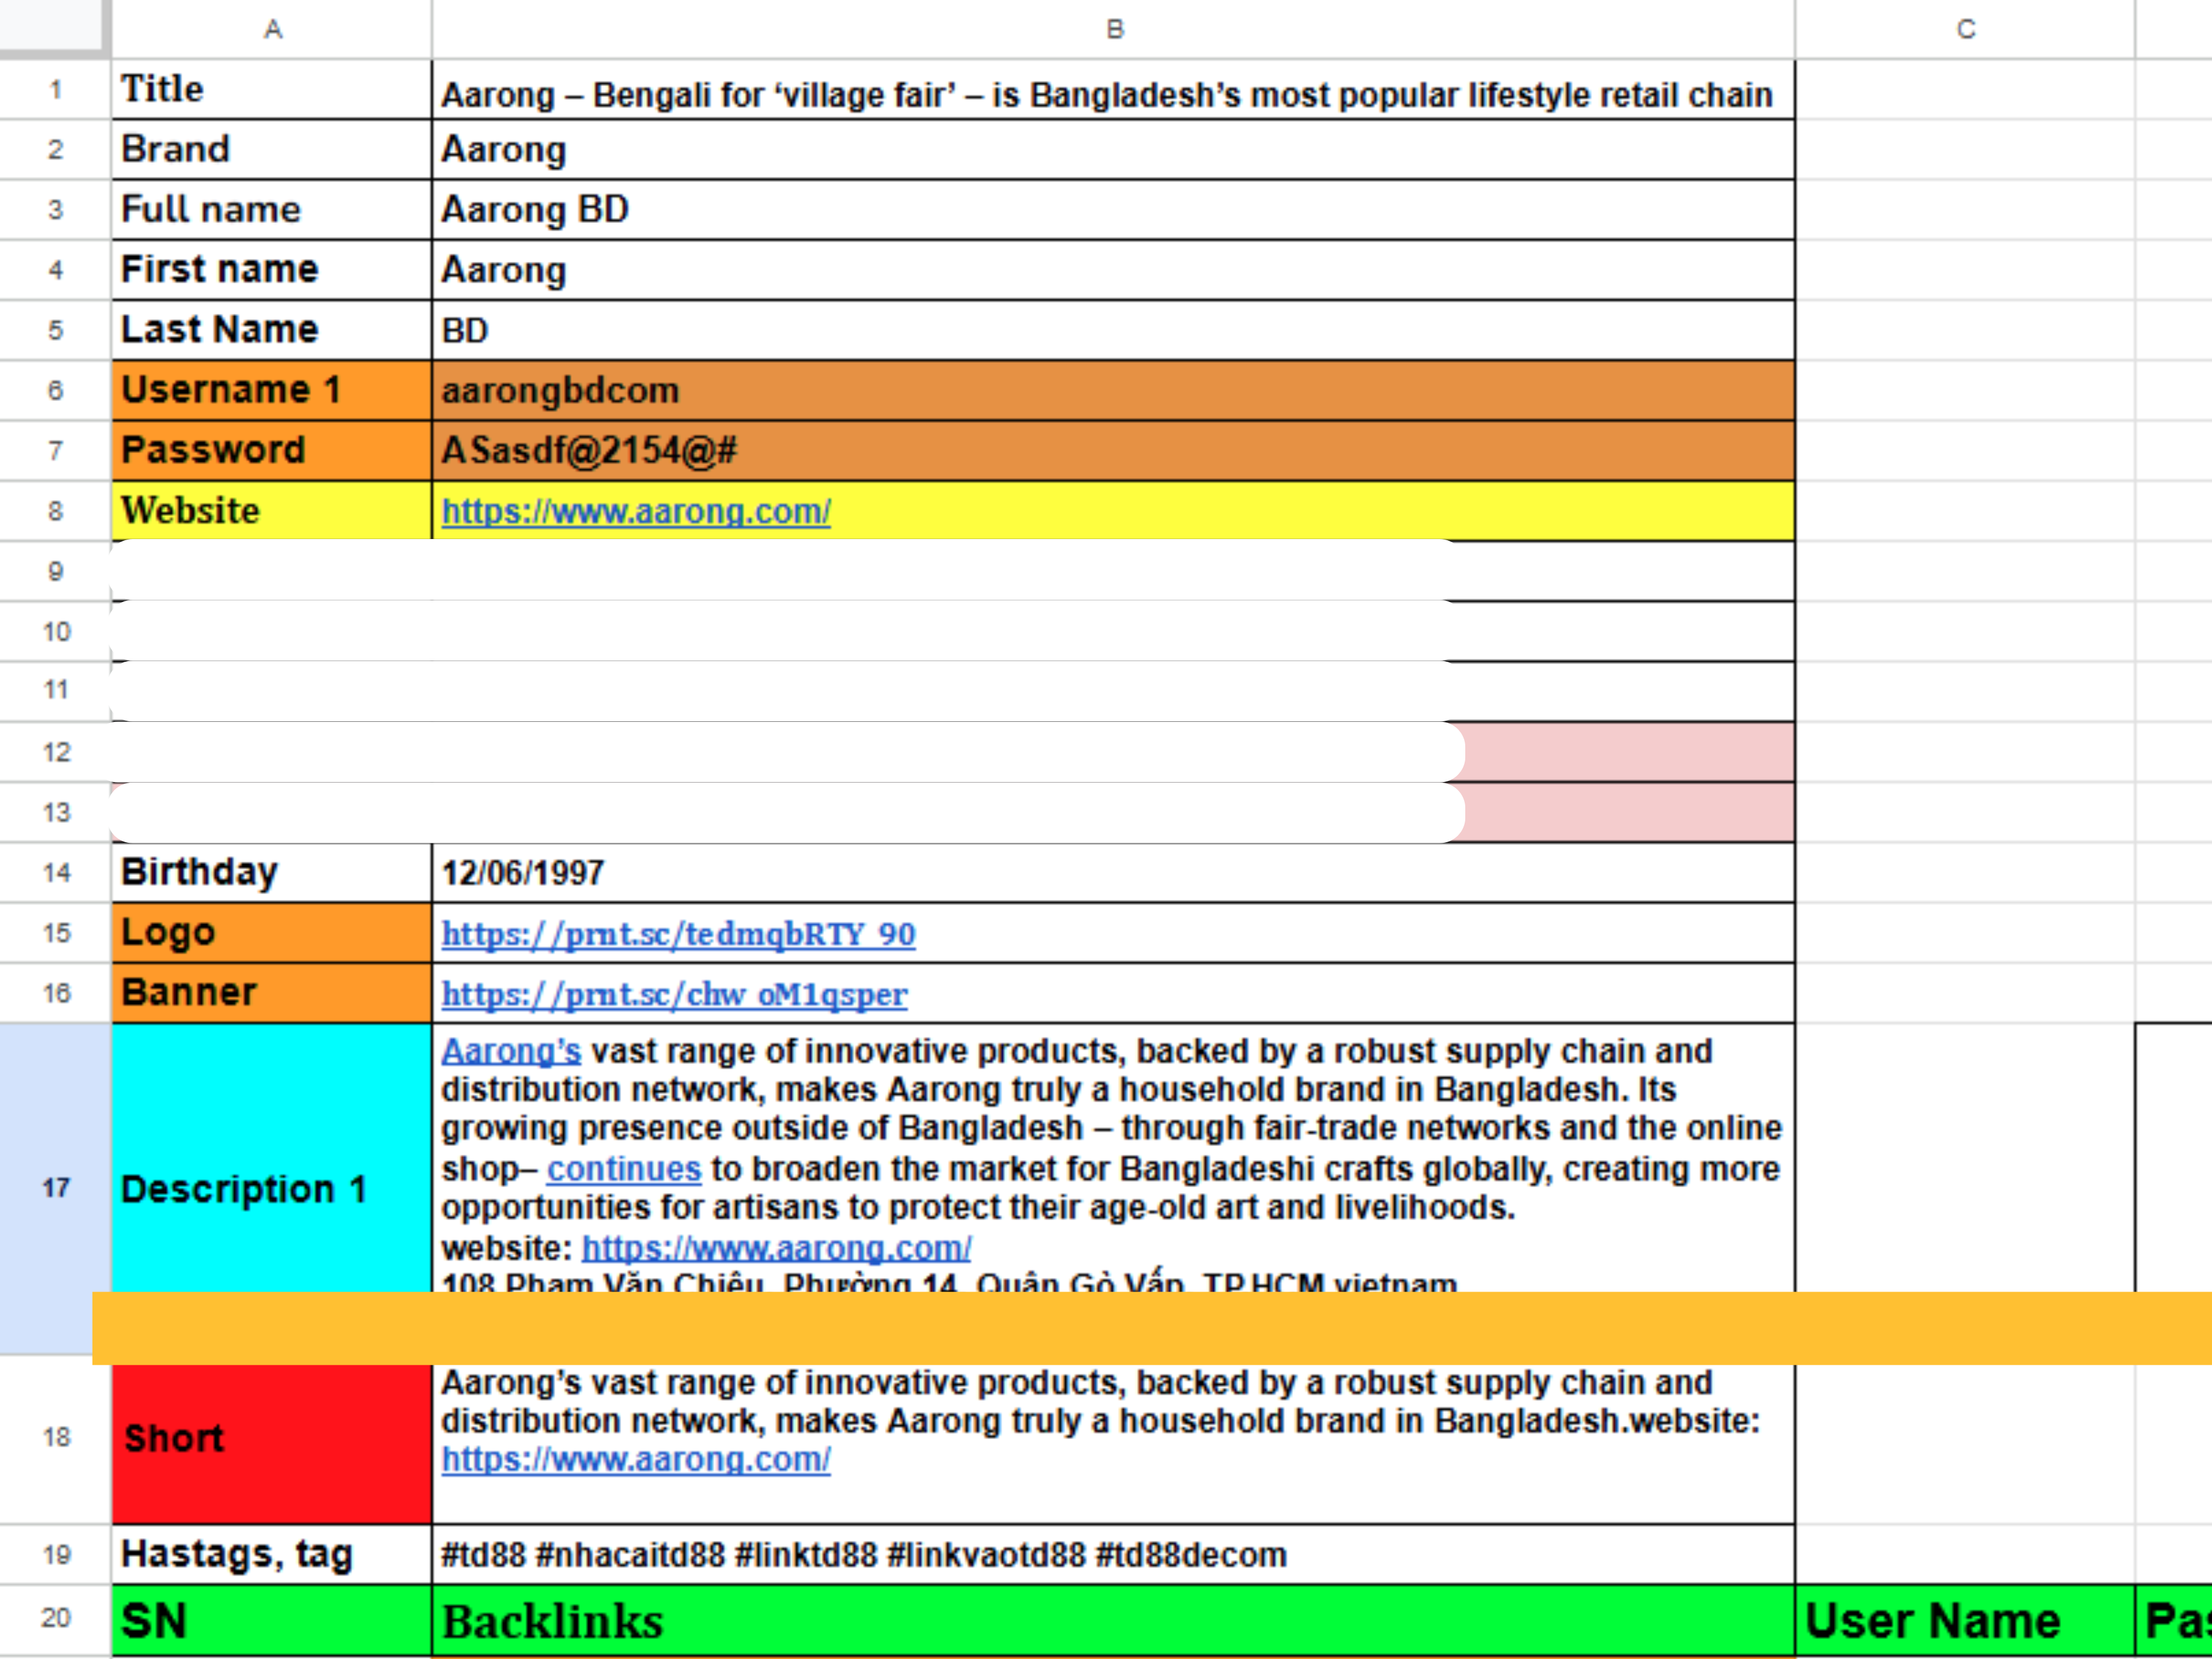Select column B by its header
The image size is (2212, 1659).
[1112, 29]
